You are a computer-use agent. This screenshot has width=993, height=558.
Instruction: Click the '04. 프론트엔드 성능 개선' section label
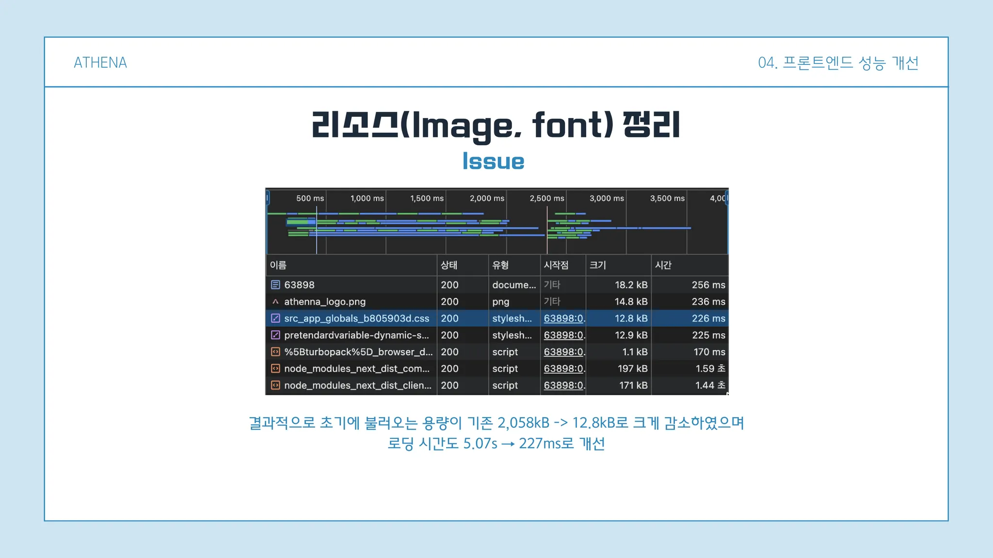coord(838,62)
